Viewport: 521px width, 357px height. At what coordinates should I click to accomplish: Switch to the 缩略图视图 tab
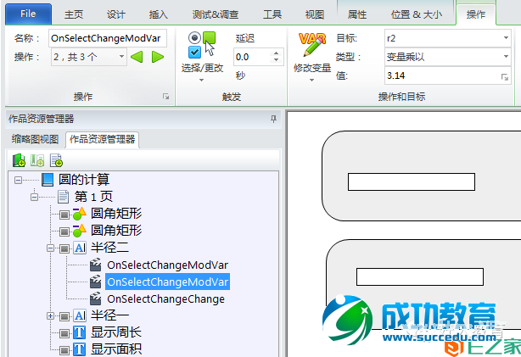[x=35, y=139]
